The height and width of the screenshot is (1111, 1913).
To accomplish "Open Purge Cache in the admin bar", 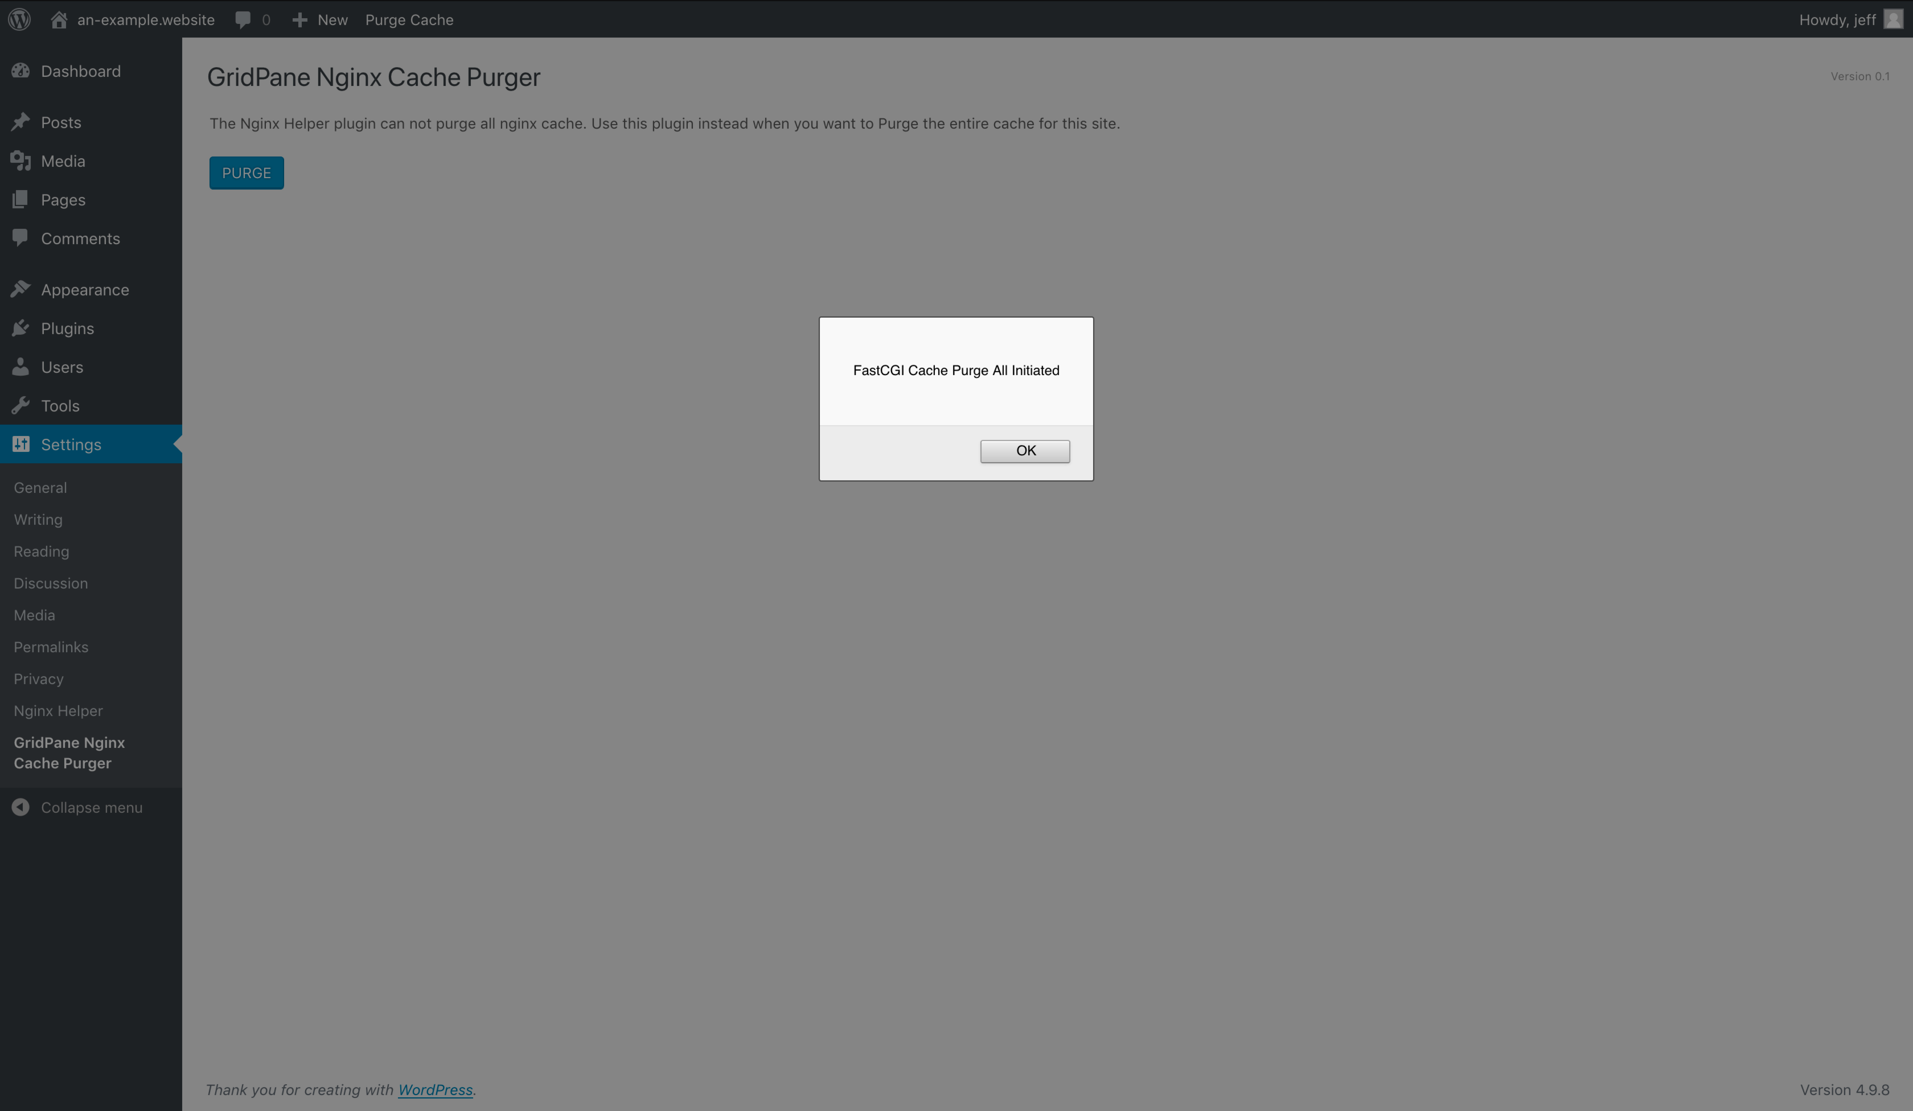I will [x=409, y=20].
